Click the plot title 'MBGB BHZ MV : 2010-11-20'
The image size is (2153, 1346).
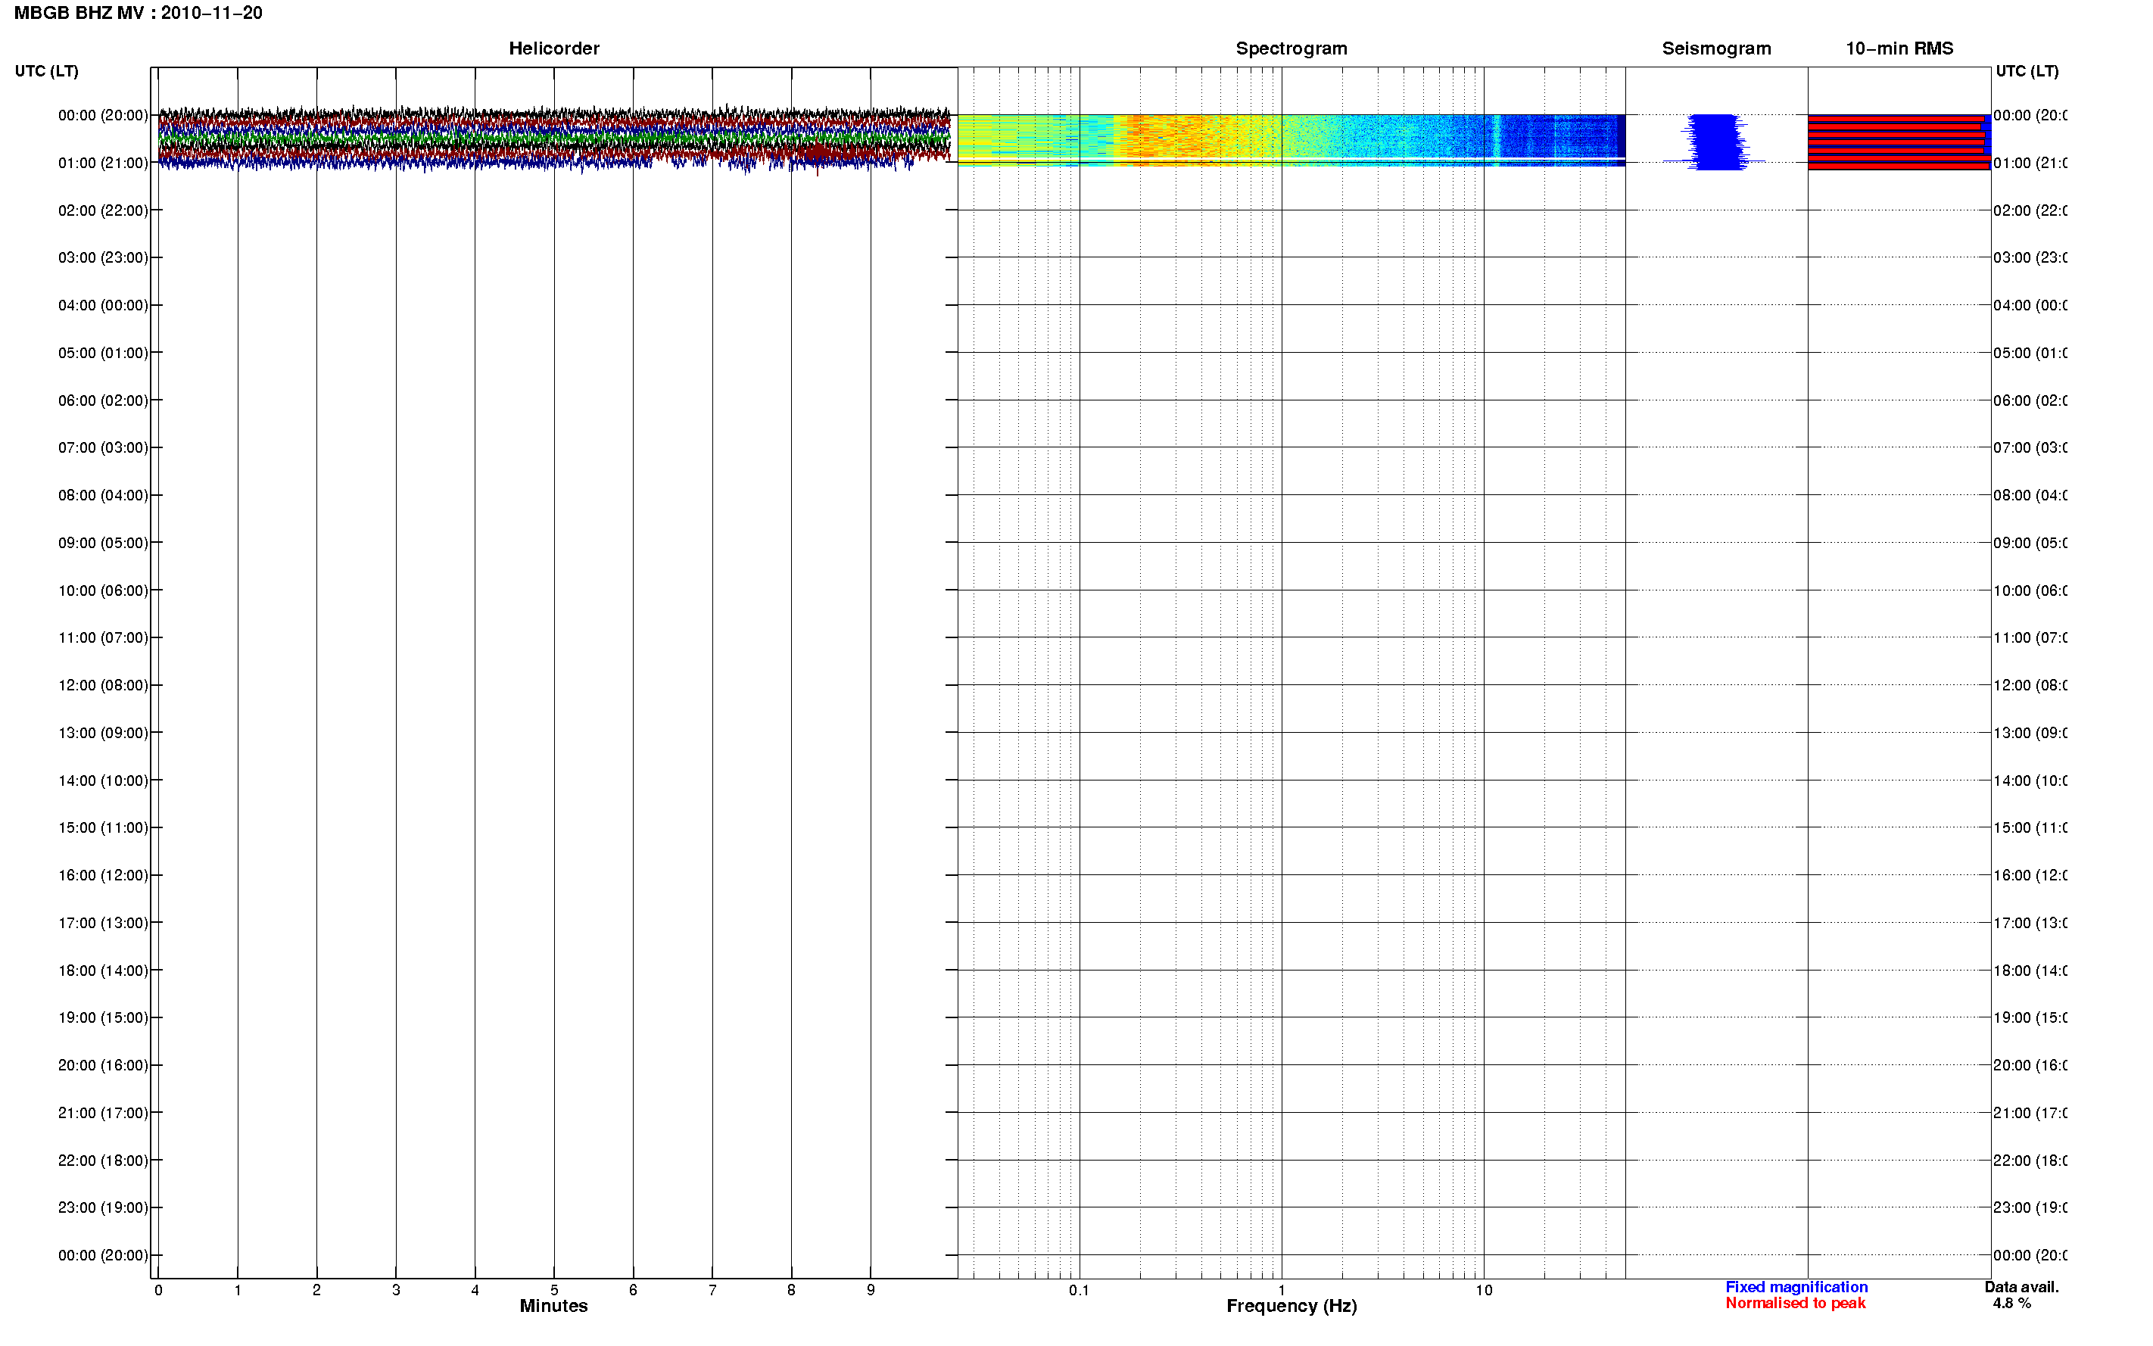pos(138,14)
